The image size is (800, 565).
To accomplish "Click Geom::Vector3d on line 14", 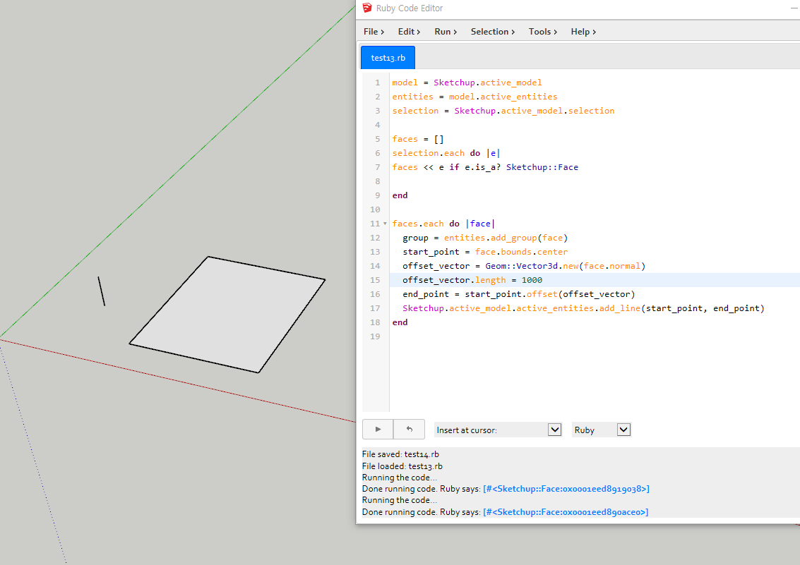I will pos(521,266).
